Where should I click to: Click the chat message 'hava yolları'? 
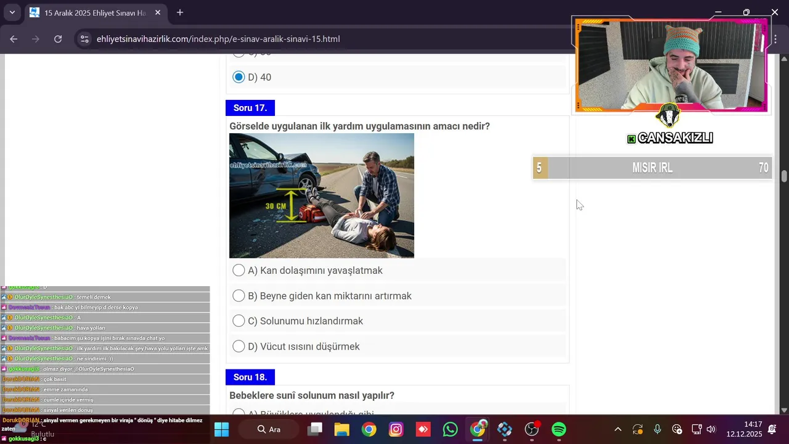coord(91,328)
